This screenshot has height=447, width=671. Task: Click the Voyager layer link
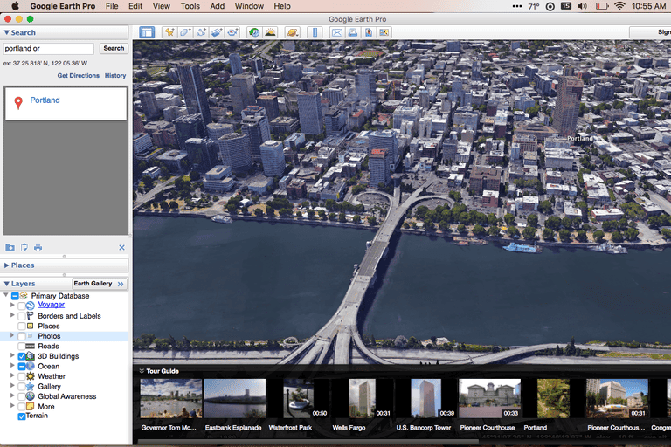[51, 305]
